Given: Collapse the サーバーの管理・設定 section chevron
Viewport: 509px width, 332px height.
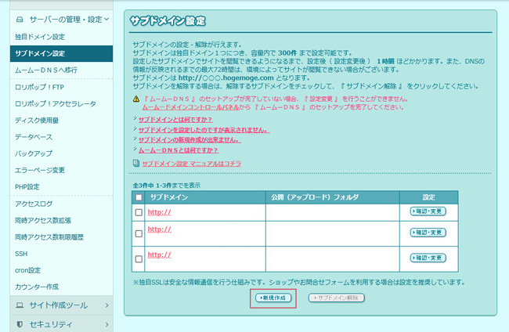Looking at the screenshot, I should point(105,17).
